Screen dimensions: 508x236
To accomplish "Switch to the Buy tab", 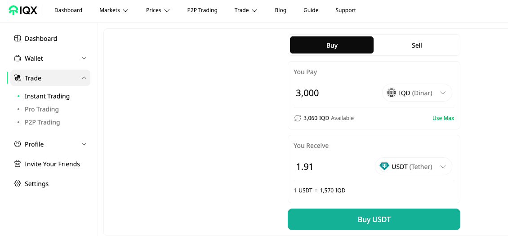I will coord(332,45).
